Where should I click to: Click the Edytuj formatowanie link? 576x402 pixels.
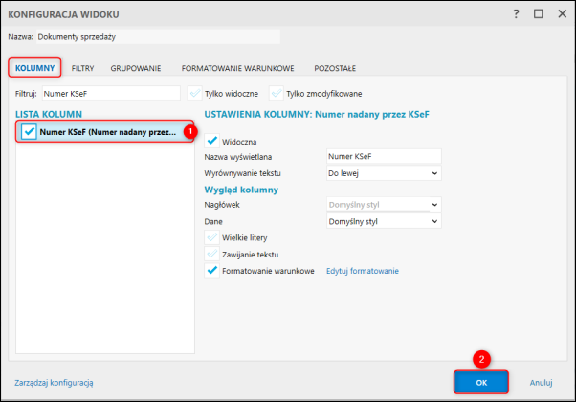pos(363,271)
